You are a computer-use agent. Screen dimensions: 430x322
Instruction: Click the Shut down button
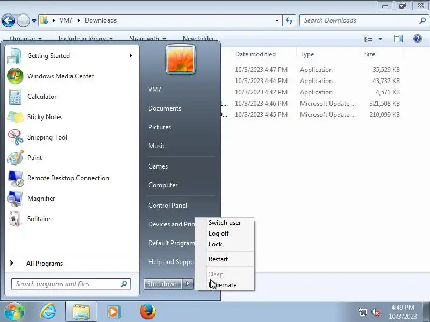[x=163, y=284]
